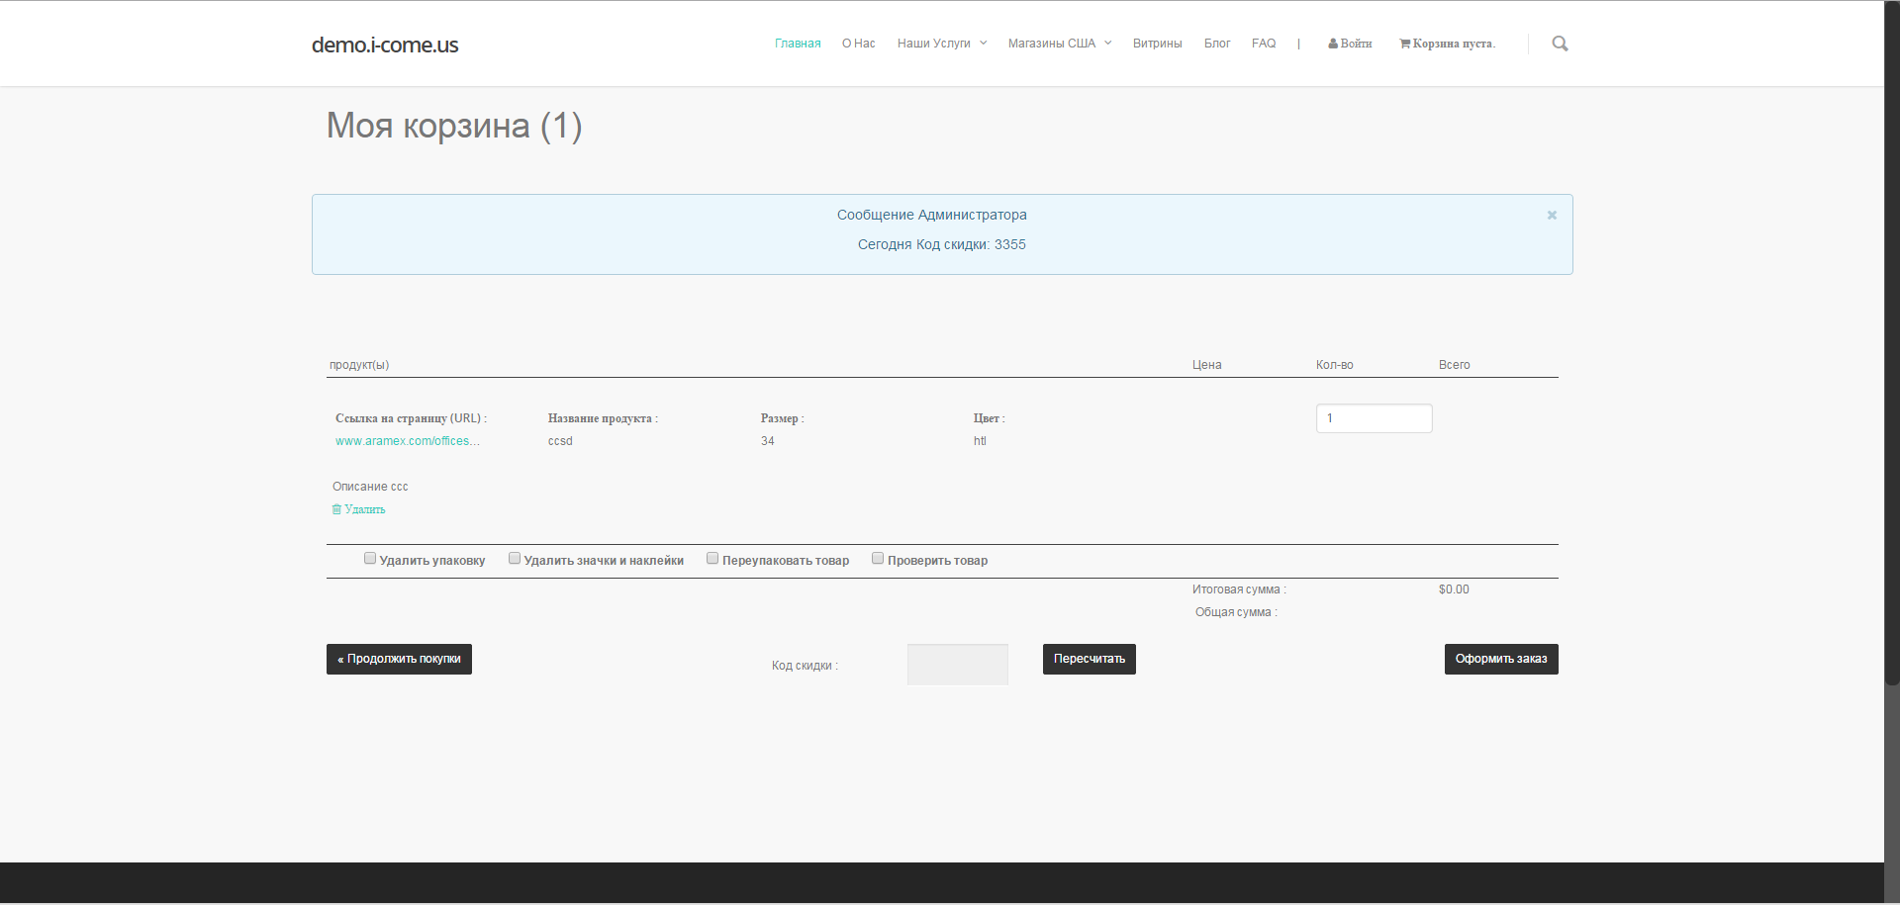
Task: Click the продукт(ы) column header
Action: (359, 365)
